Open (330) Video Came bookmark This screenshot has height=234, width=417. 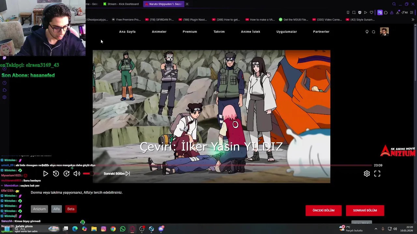point(327,19)
